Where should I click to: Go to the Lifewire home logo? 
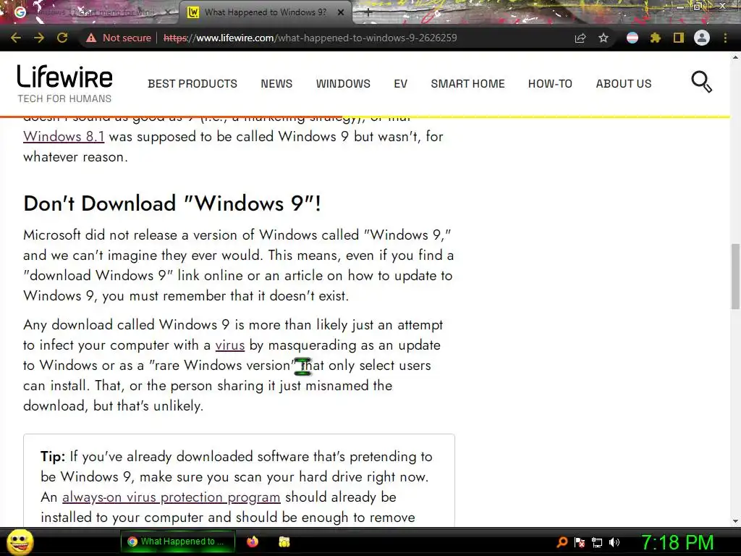[x=64, y=77]
